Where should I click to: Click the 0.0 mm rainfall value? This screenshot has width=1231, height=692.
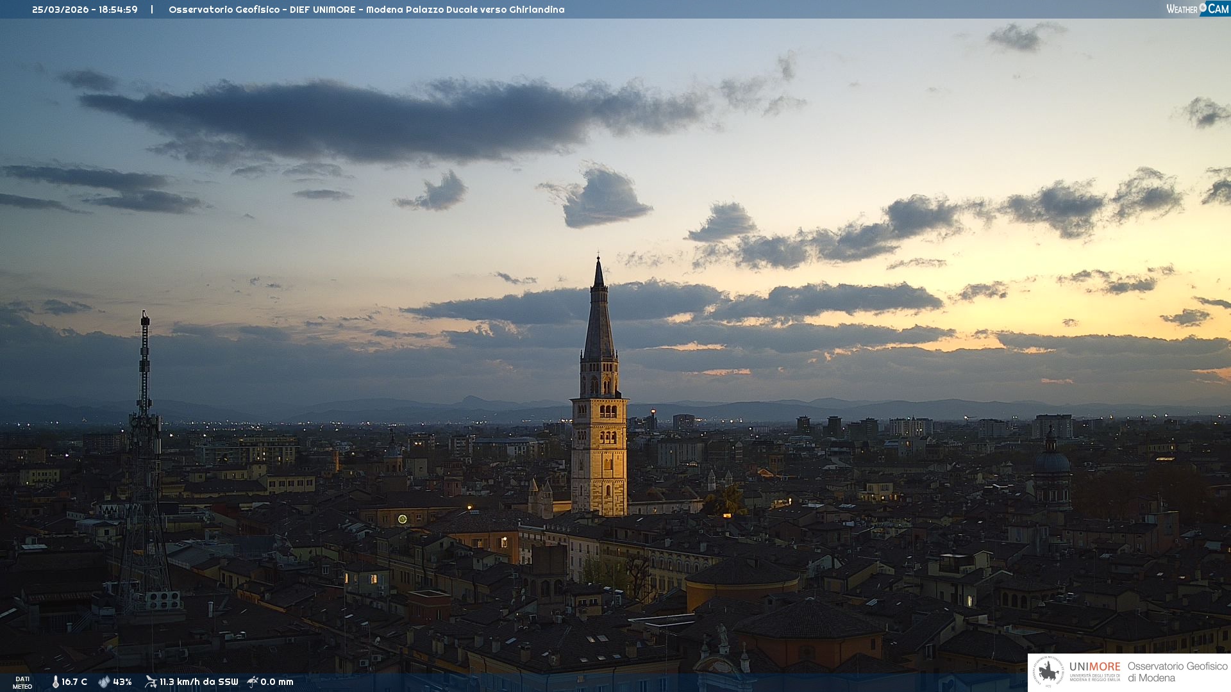click(x=277, y=682)
